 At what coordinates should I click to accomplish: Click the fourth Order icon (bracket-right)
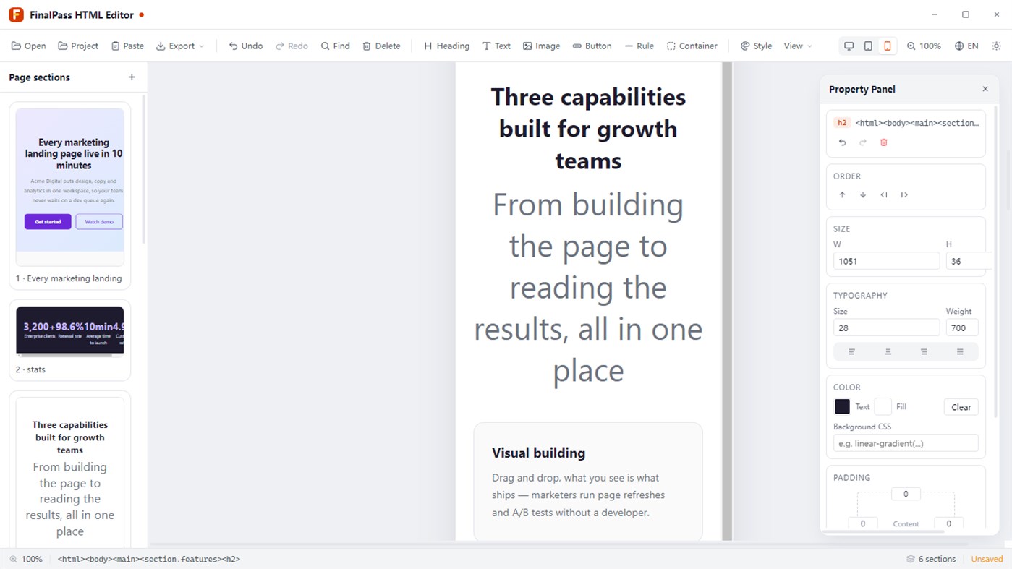[904, 194]
